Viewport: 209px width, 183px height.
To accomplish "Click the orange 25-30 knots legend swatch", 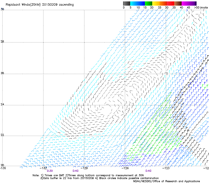I will point(163,3).
